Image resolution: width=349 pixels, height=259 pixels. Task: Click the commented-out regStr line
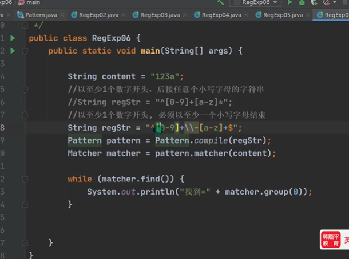[150, 102]
